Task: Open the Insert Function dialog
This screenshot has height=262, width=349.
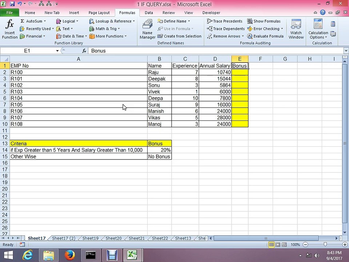Action: tap(9, 29)
